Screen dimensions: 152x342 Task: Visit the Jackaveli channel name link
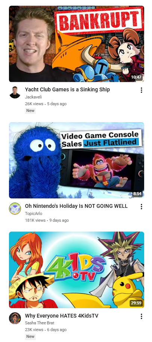(x=33, y=97)
